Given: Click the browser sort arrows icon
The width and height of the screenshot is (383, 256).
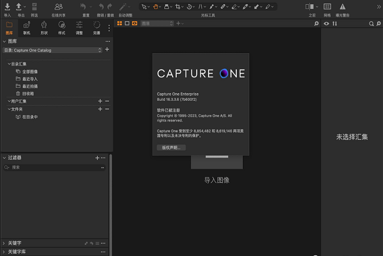Looking at the screenshot, I should [x=335, y=24].
